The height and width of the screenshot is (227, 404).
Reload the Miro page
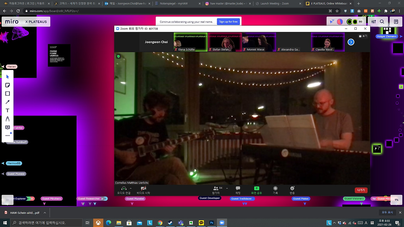[x=18, y=11]
